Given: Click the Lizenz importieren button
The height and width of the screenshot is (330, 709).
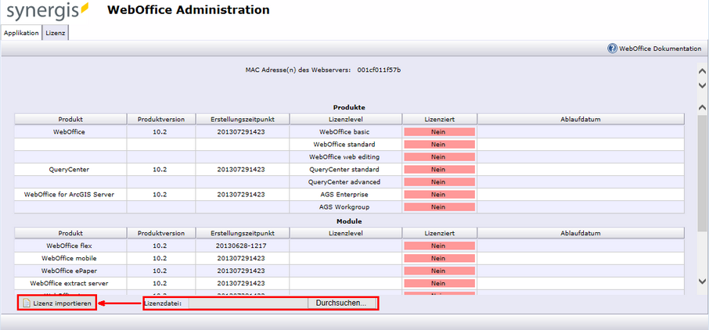Looking at the screenshot, I should [x=57, y=303].
